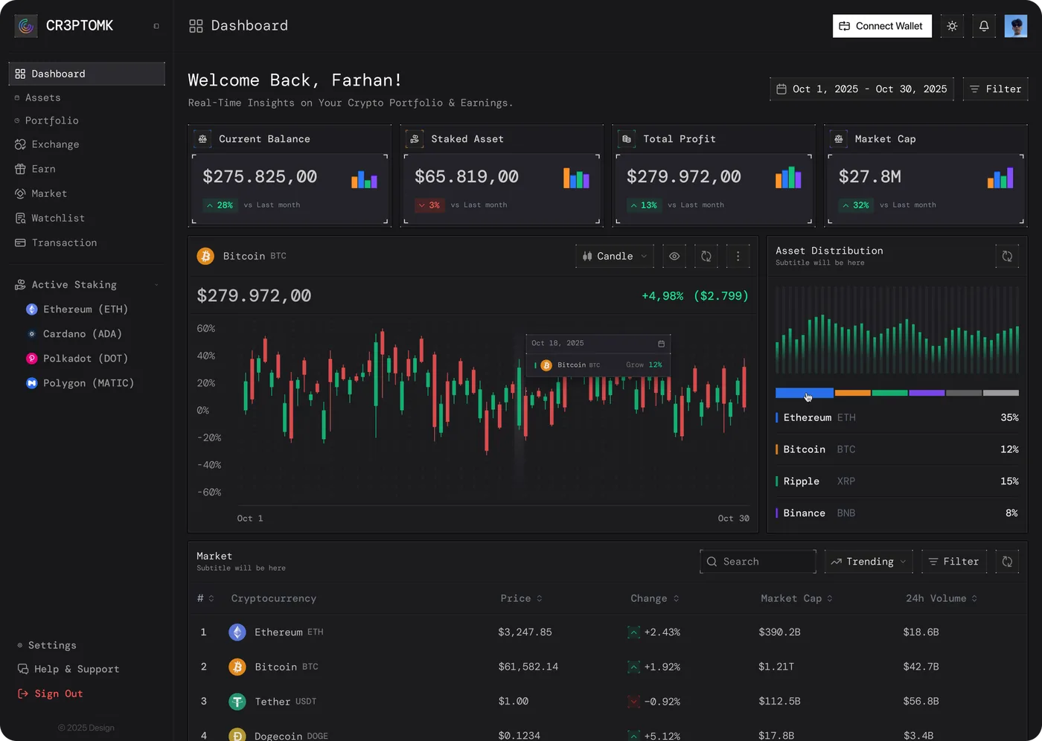Open the notifications bell icon
The width and height of the screenshot is (1042, 741).
point(984,26)
